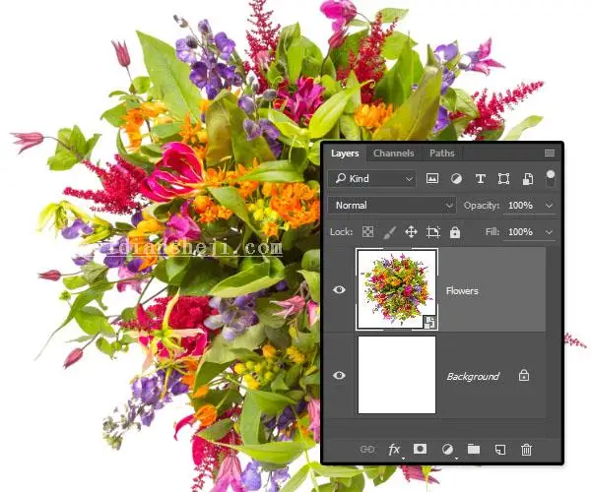Click the Opacity 100% value field
This screenshot has height=492, width=591.
[x=520, y=206]
